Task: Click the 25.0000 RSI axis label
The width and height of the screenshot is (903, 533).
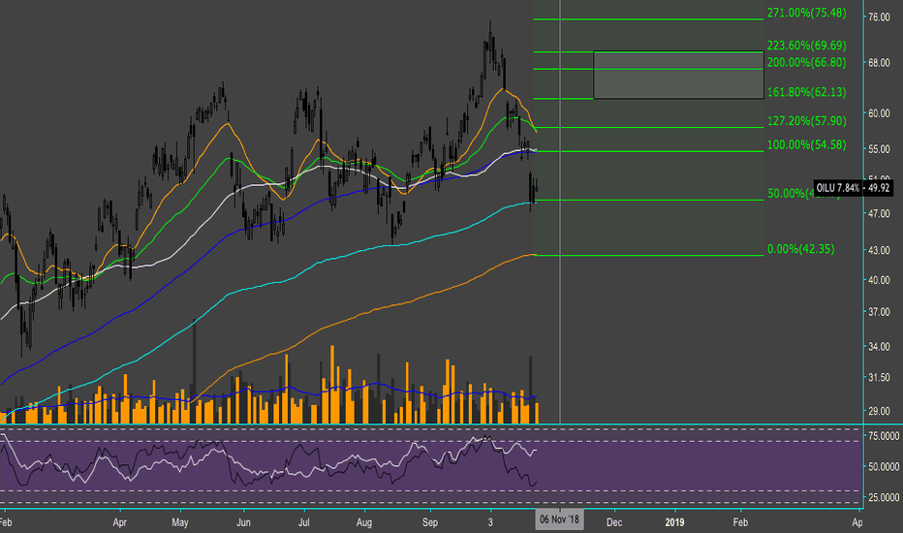Action: [x=884, y=497]
